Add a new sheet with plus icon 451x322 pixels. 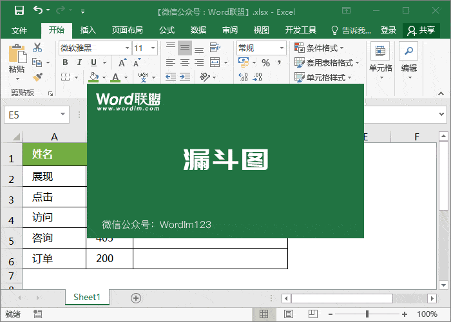[x=136, y=298]
